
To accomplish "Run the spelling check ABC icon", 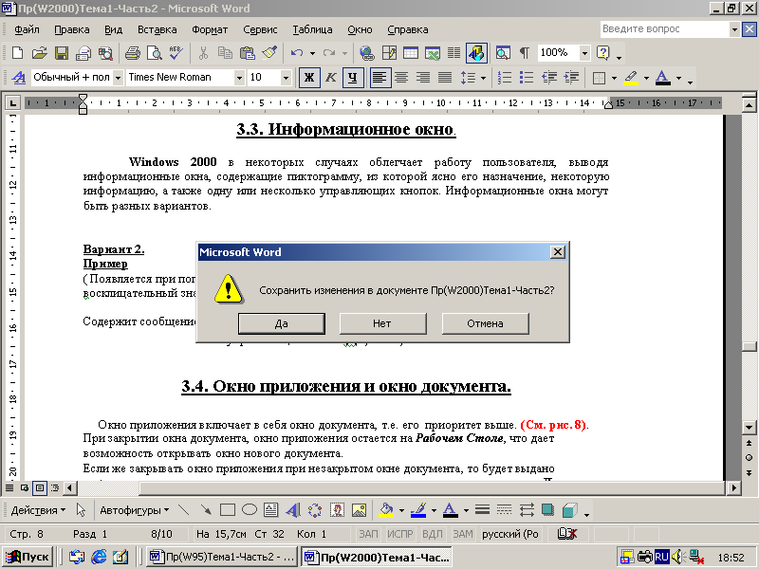I will click(176, 53).
